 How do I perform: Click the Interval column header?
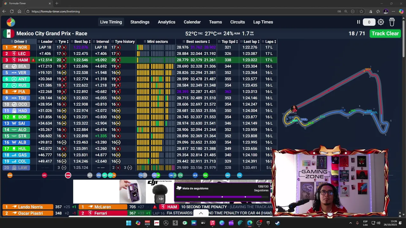(101, 41)
